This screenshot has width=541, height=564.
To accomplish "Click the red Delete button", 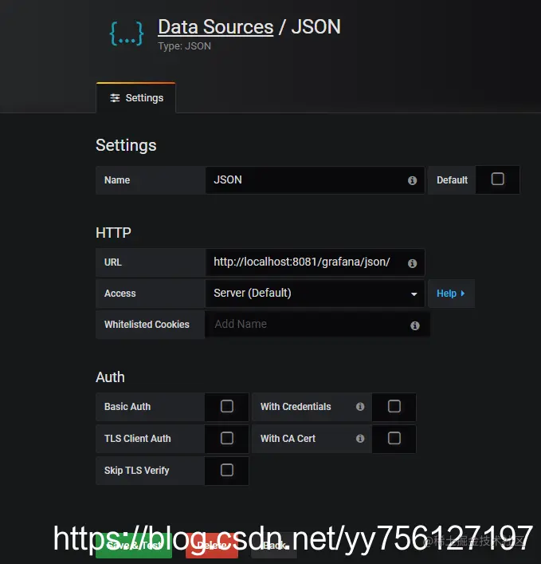I will point(212,546).
